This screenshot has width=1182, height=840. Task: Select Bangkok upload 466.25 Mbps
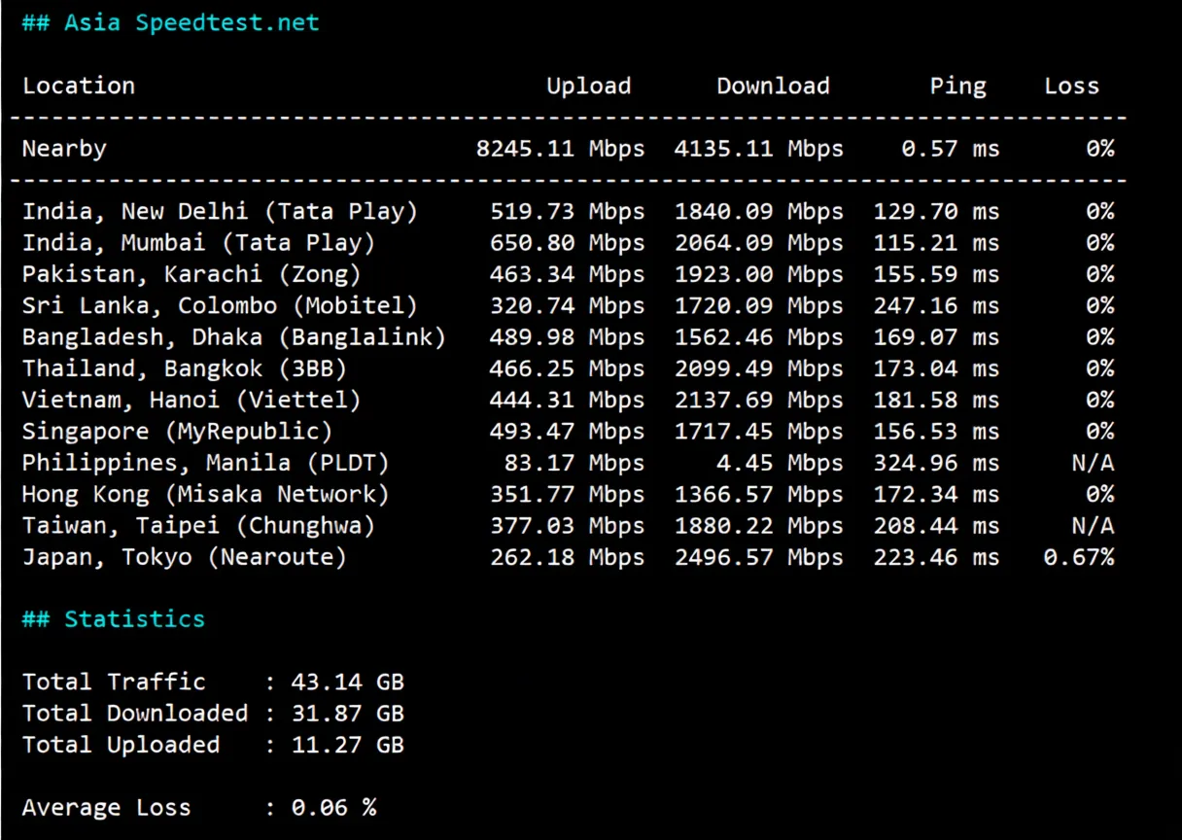pos(568,369)
